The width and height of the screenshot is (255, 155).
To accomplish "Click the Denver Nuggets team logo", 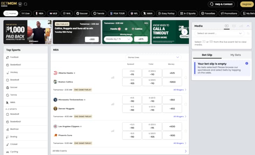I will click(56, 109).
